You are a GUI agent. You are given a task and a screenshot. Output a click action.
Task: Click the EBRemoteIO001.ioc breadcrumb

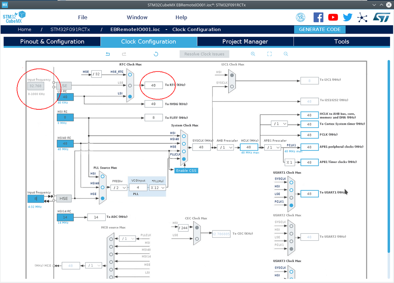pyautogui.click(x=135, y=30)
